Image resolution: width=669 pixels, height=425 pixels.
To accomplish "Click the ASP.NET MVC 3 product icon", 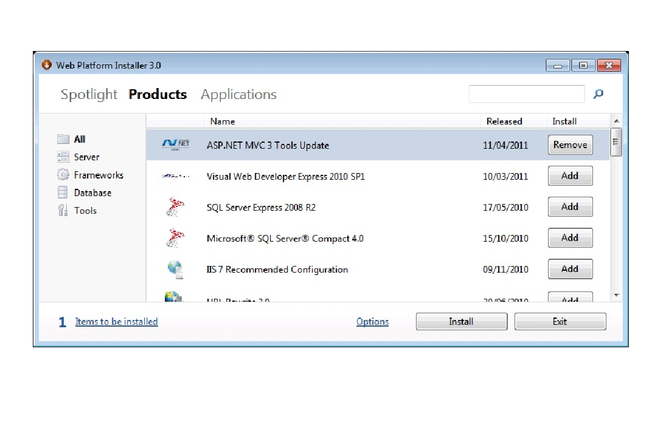I will coord(176,145).
